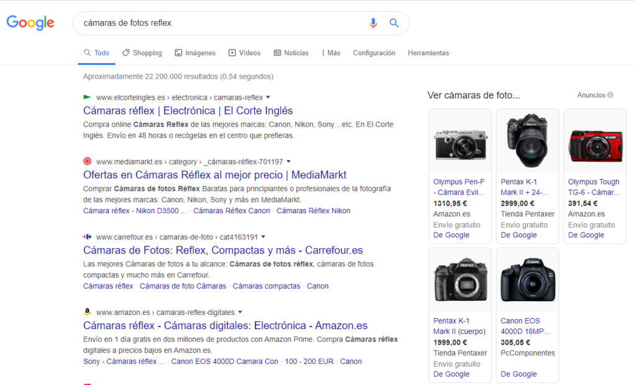Open the 'Cámara réflex - Nikon D3500' sitelink

click(x=135, y=211)
